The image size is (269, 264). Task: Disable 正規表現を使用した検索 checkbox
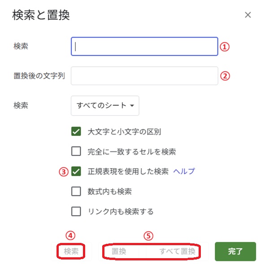click(76, 171)
